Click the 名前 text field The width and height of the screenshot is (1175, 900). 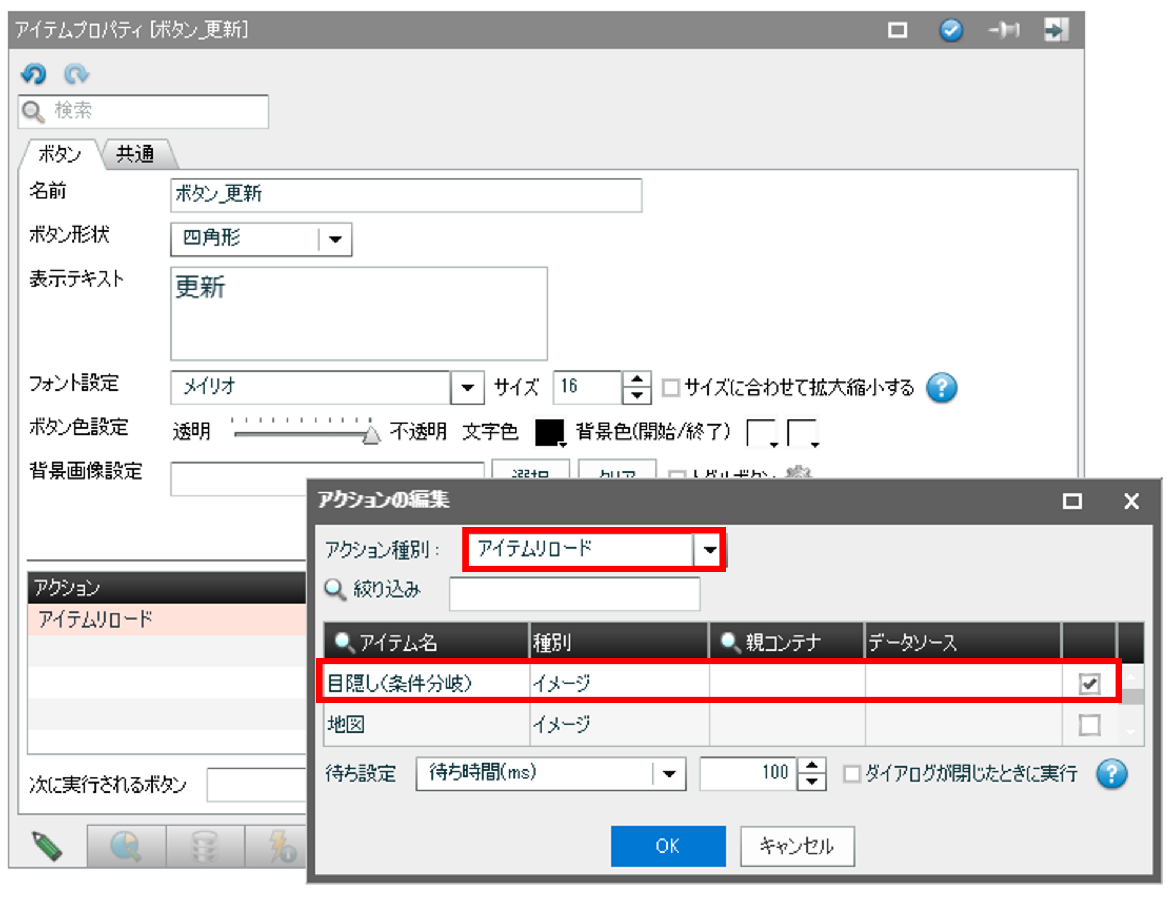[x=406, y=195]
